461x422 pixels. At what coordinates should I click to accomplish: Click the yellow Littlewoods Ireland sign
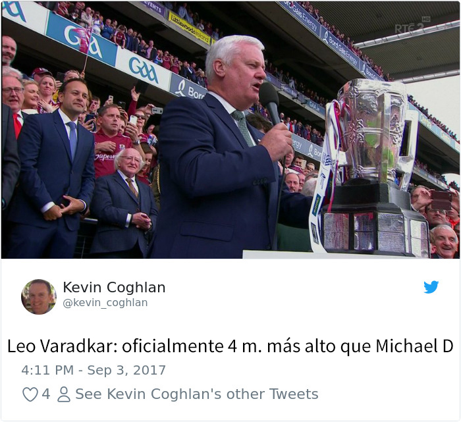pos(190,28)
